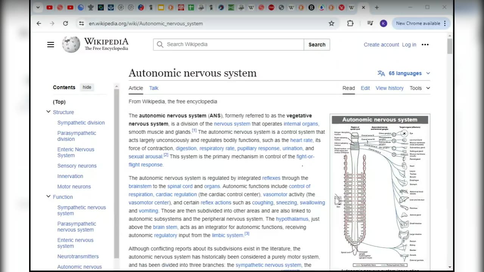Open the nervous system link
The image size is (484, 272).
[x=232, y=124]
